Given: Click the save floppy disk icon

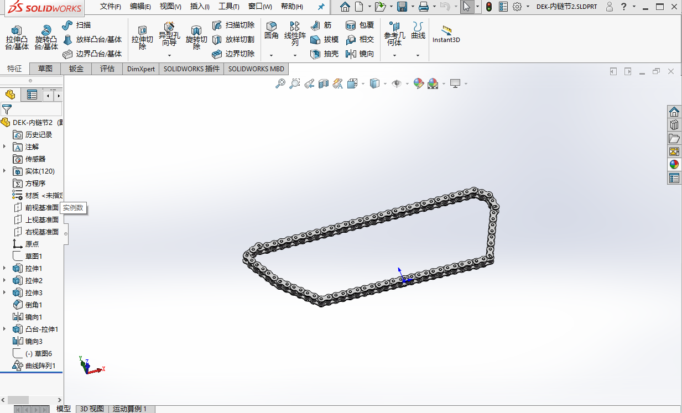Looking at the screenshot, I should click(x=402, y=7).
